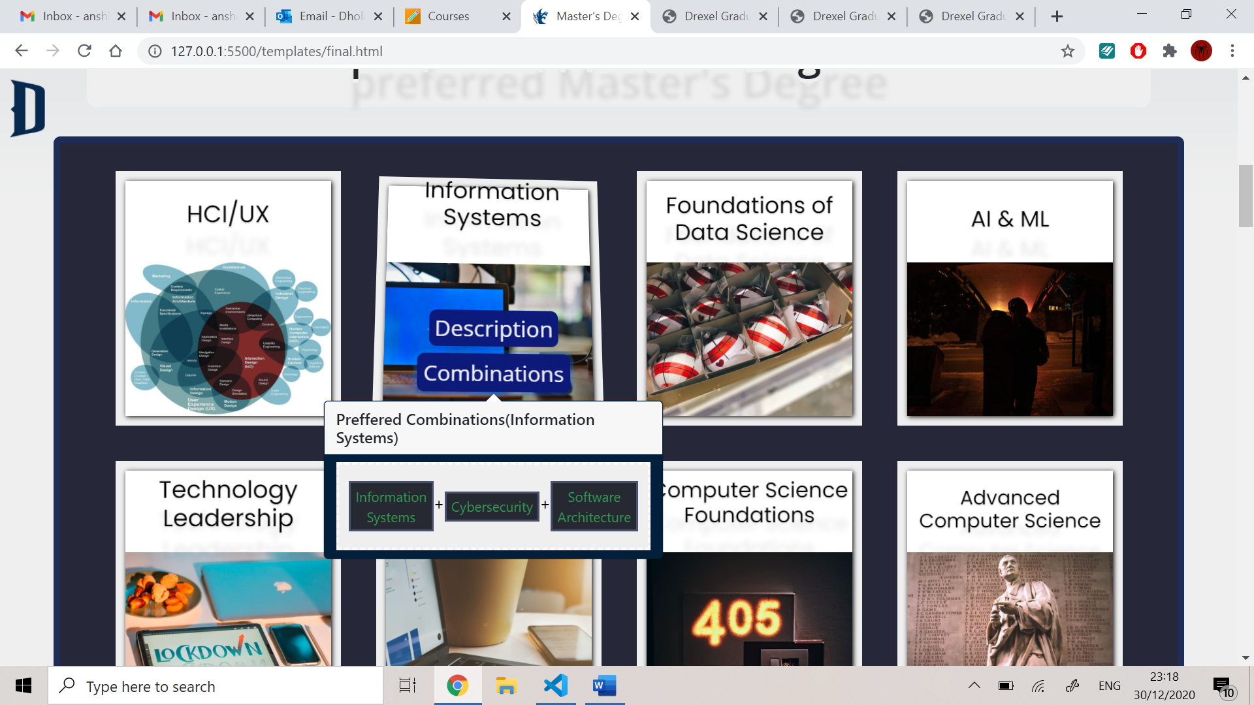1254x705 pixels.
Task: Click the Drexel dragon D logo
Action: coord(28,108)
